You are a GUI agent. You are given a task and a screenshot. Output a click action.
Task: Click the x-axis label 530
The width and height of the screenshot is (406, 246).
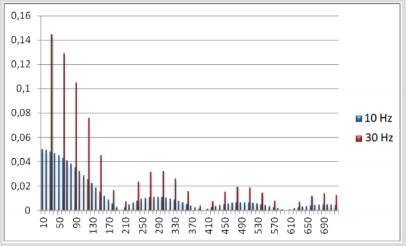pos(258,225)
